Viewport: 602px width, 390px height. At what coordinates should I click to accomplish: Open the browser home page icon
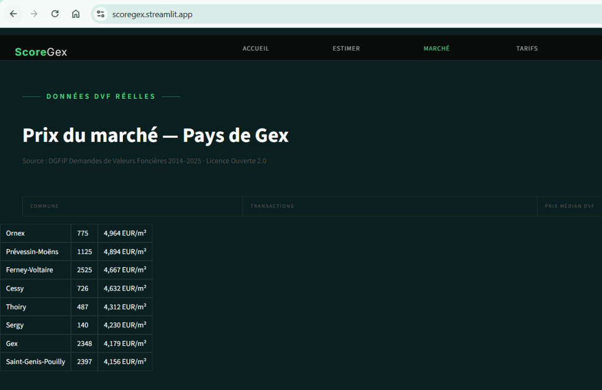76,14
